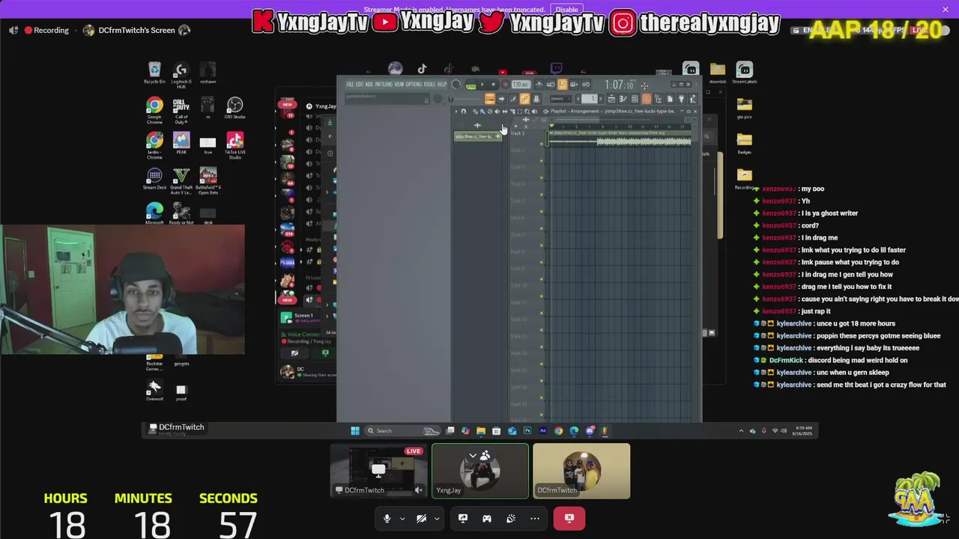Select the DCfrmTwitch LIVE stream thumbnail

(378, 471)
